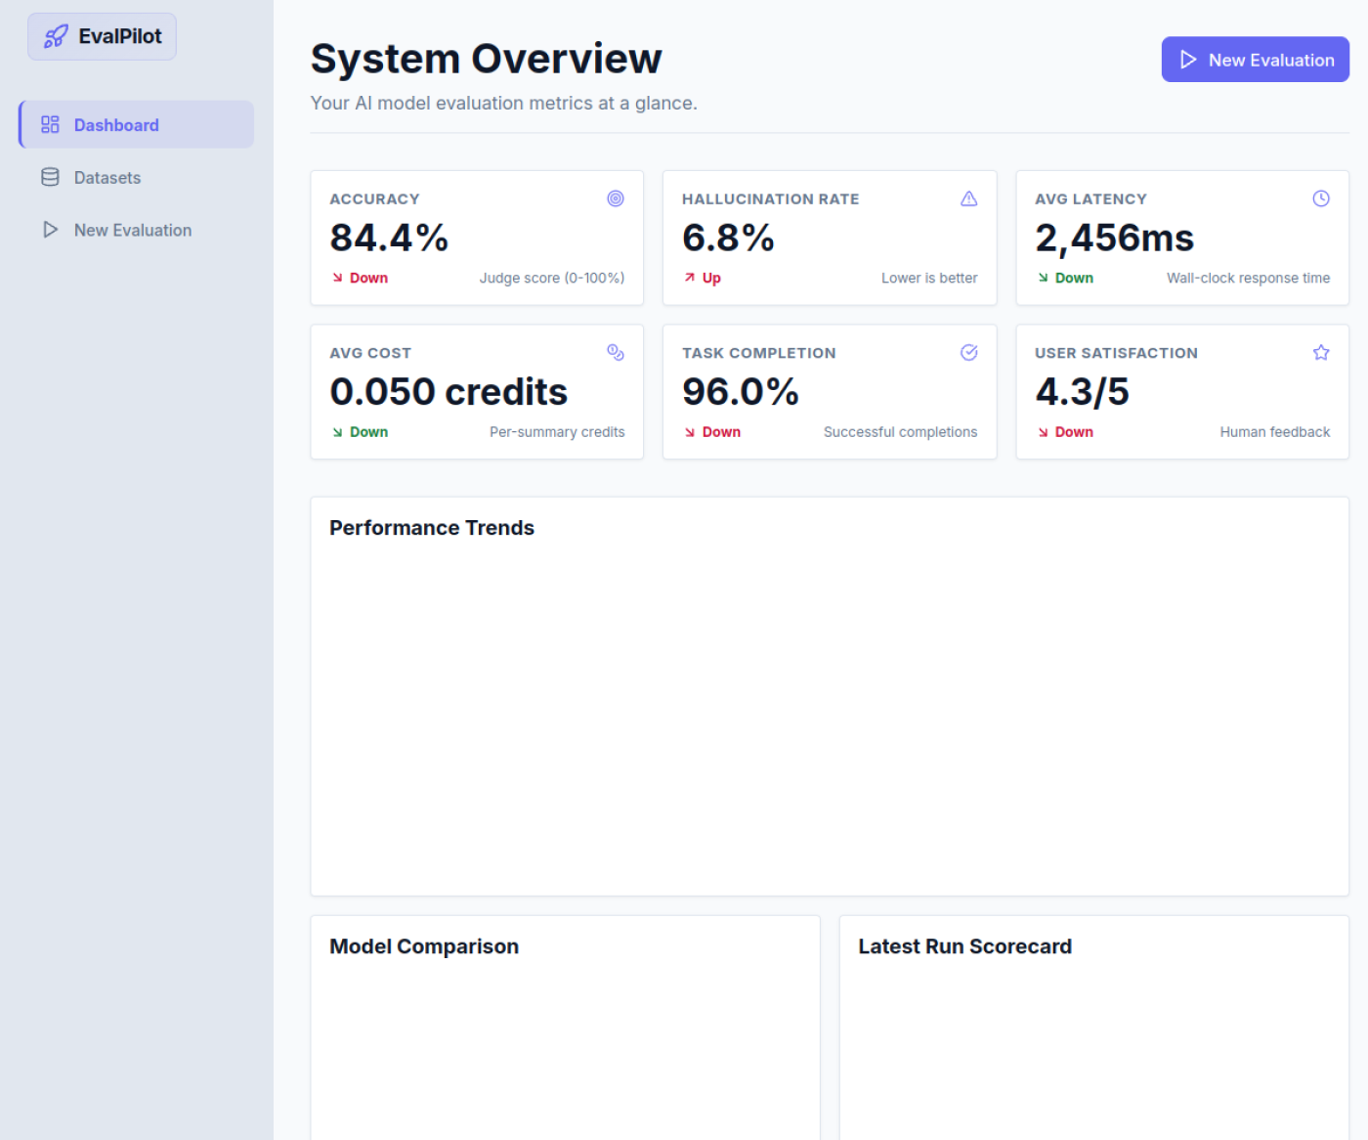Click the Latest Run Scorecard heading
This screenshot has width=1368, height=1140.
(964, 946)
